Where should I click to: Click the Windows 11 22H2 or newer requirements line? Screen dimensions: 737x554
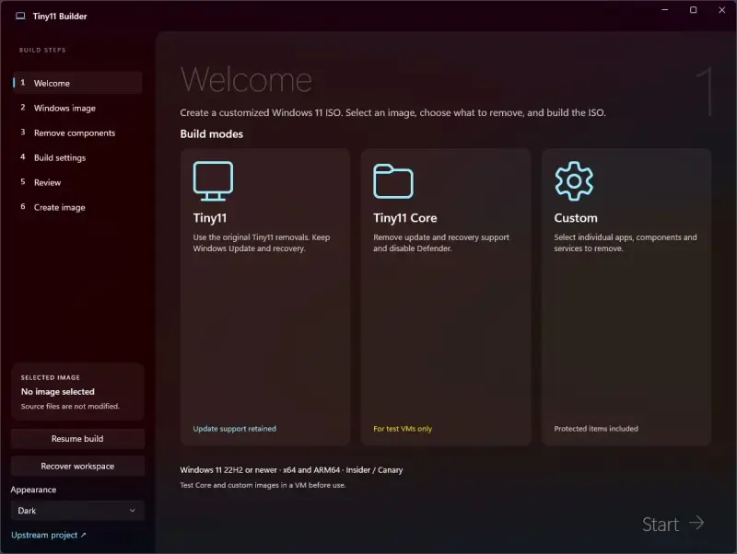(291, 470)
